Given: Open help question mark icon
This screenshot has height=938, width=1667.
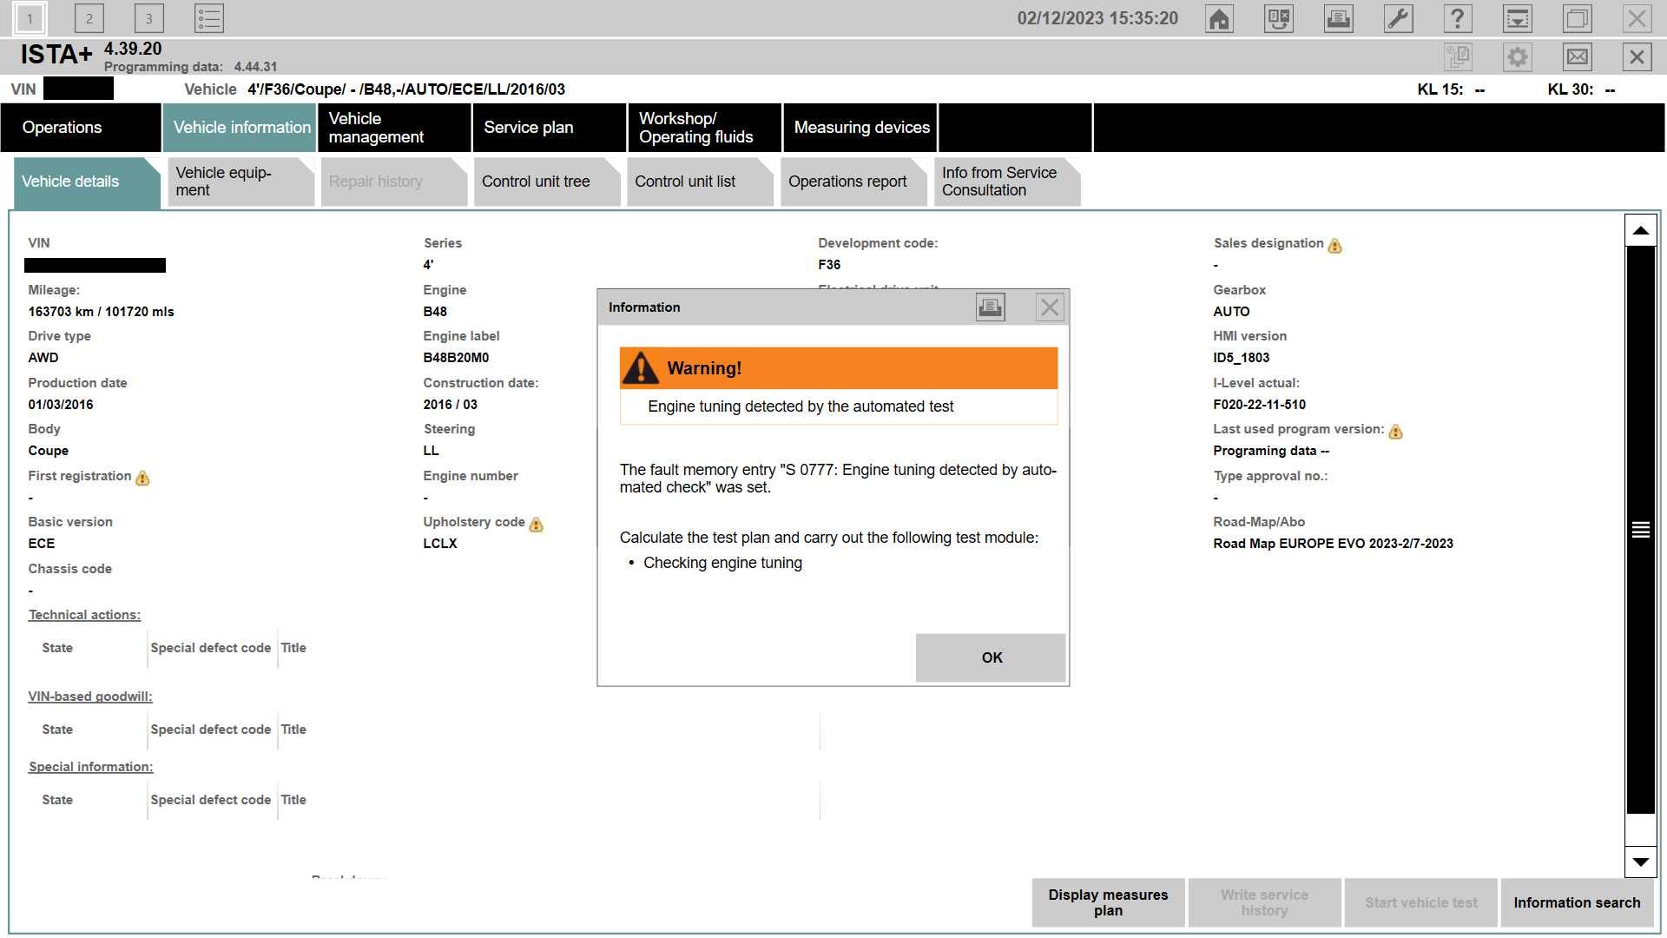Looking at the screenshot, I should tap(1458, 18).
